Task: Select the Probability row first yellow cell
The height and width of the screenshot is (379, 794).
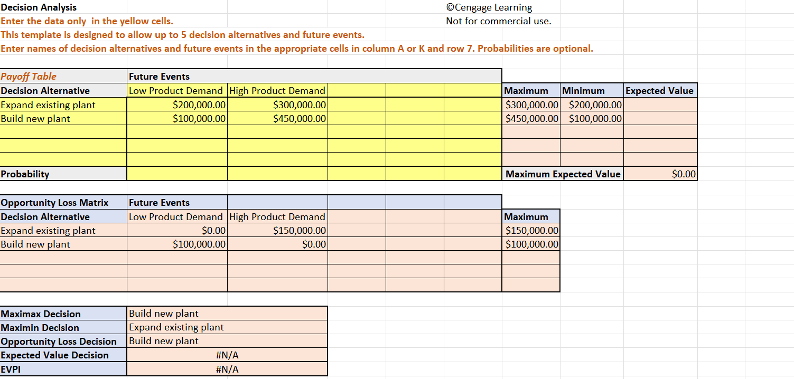Action: [176, 174]
